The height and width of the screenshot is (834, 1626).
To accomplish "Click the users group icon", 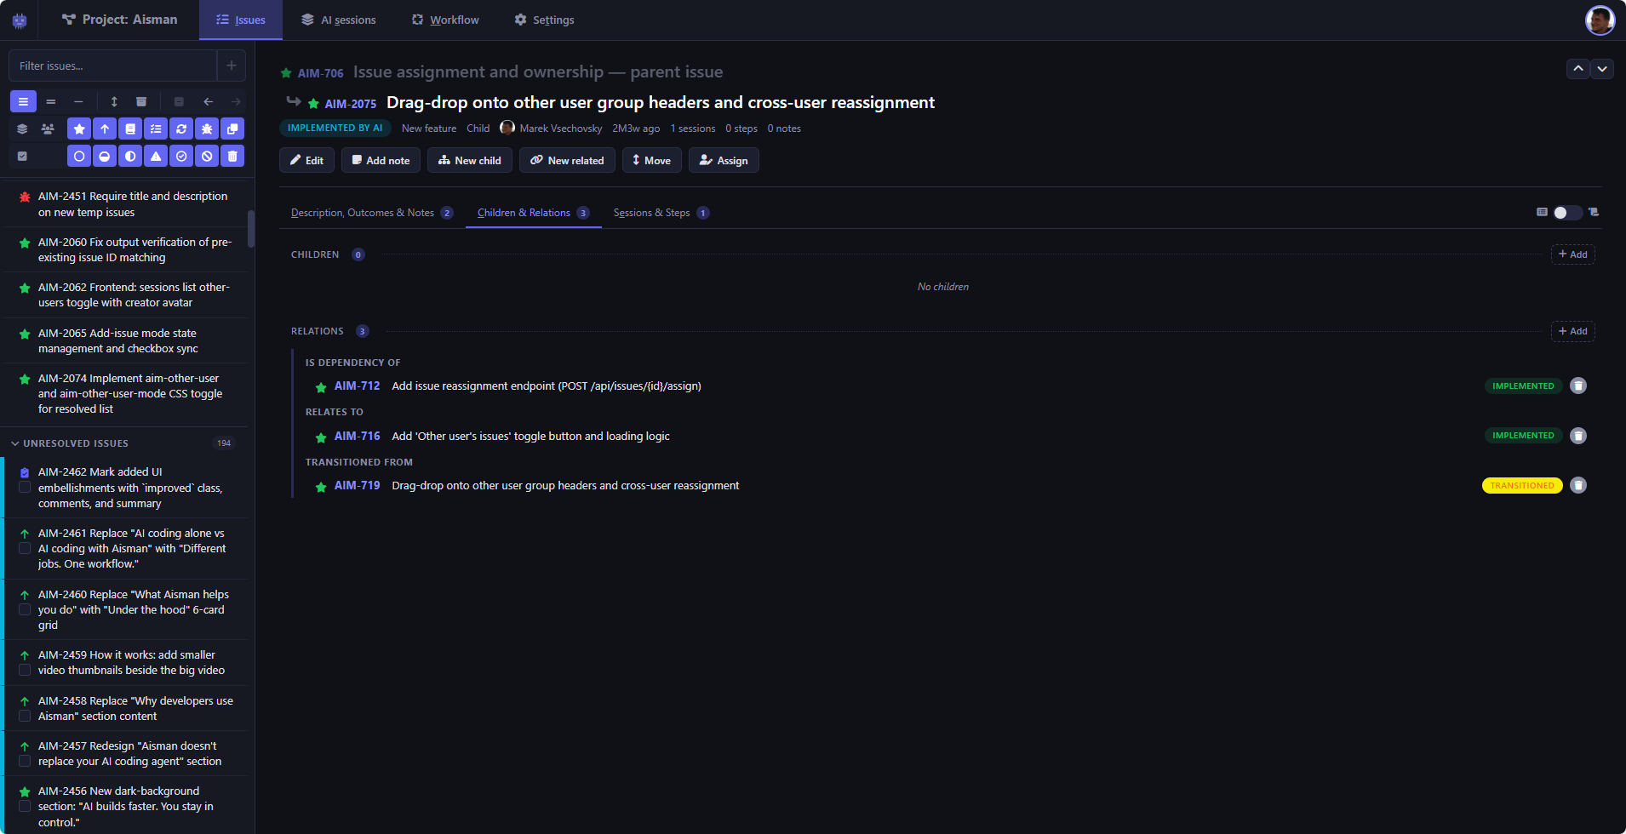I will click(x=48, y=129).
